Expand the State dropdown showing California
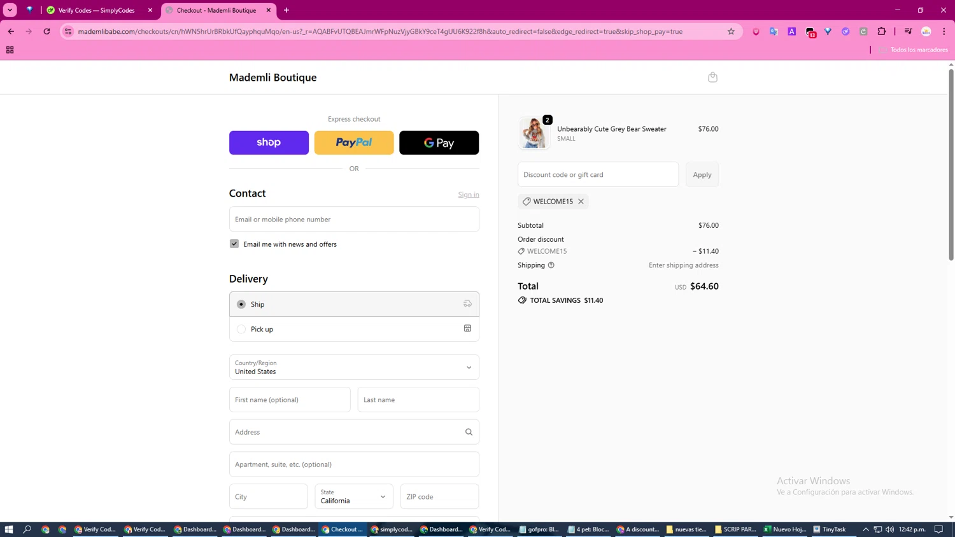The width and height of the screenshot is (955, 537). [x=353, y=496]
